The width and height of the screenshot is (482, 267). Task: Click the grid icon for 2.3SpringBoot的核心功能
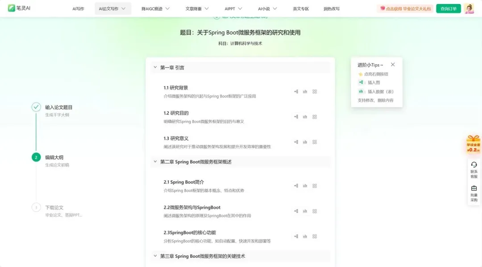coord(315,237)
